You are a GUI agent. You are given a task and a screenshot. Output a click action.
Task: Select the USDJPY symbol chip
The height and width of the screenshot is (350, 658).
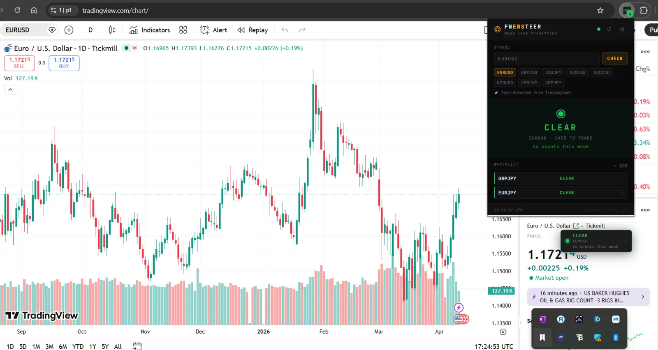click(x=553, y=72)
